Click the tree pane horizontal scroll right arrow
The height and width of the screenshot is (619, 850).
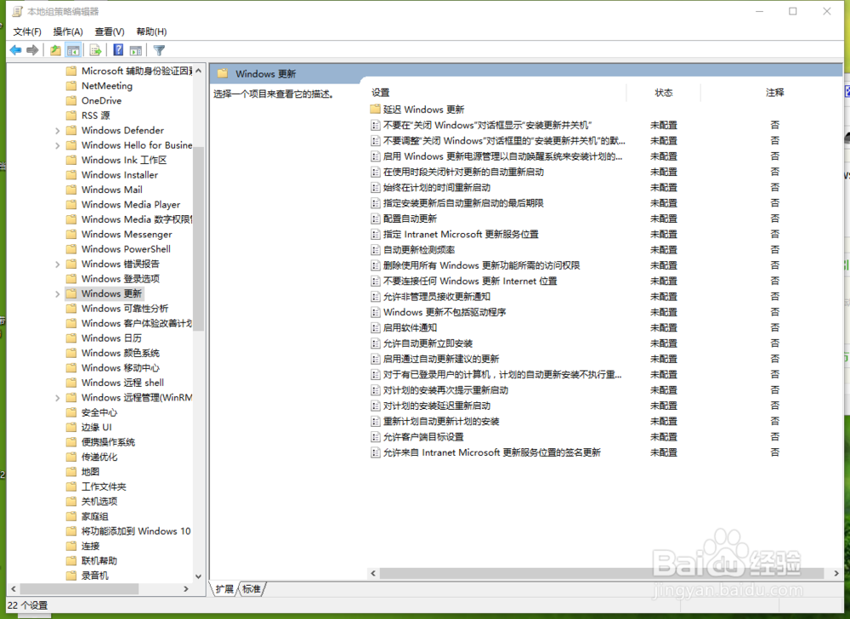coord(186,589)
